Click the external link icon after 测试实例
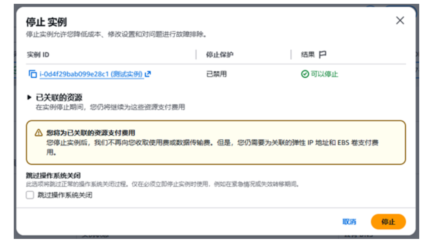The width and height of the screenshot is (433, 243). pos(148,74)
